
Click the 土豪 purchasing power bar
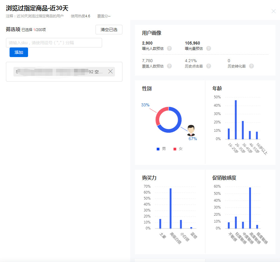tap(160, 224)
